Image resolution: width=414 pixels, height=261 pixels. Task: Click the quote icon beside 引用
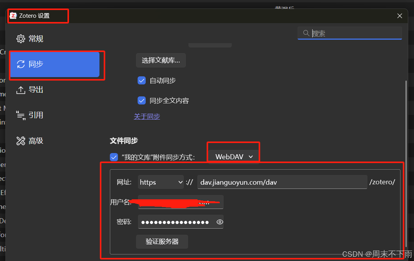[x=20, y=115]
